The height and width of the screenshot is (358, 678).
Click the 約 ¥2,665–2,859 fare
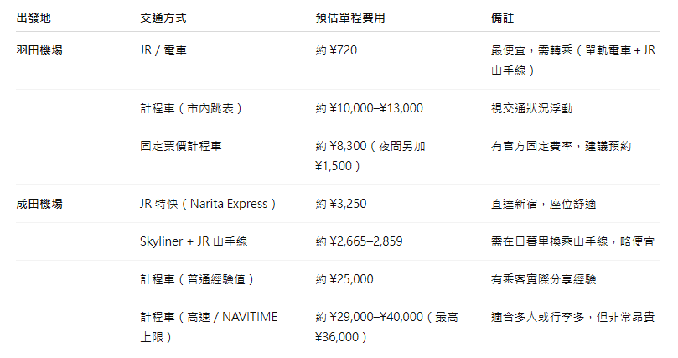[360, 241]
